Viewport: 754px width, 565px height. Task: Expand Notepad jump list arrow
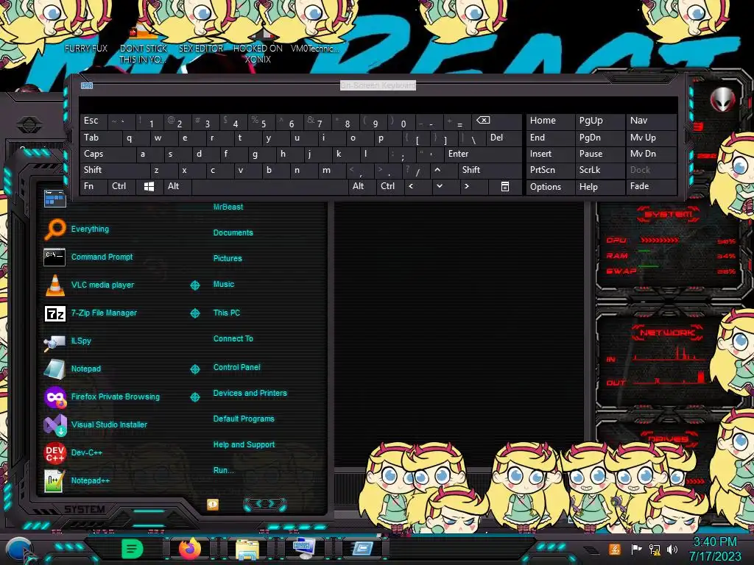pyautogui.click(x=194, y=369)
